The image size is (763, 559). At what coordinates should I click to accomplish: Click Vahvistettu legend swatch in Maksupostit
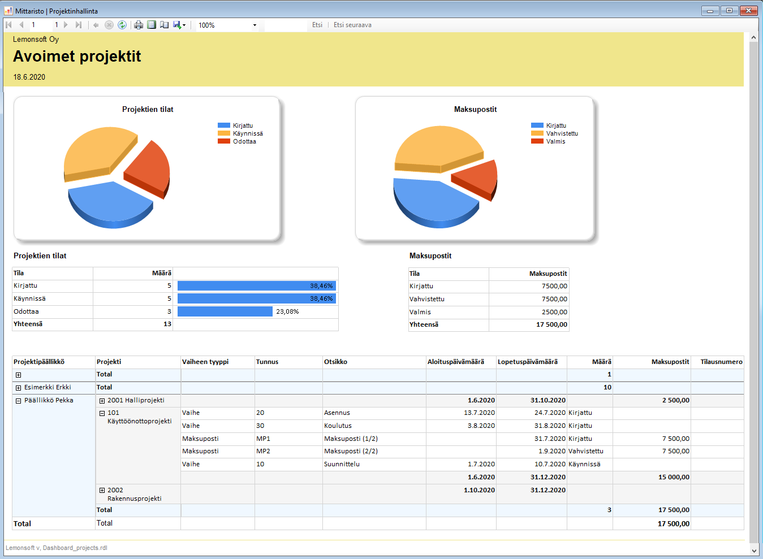click(537, 133)
